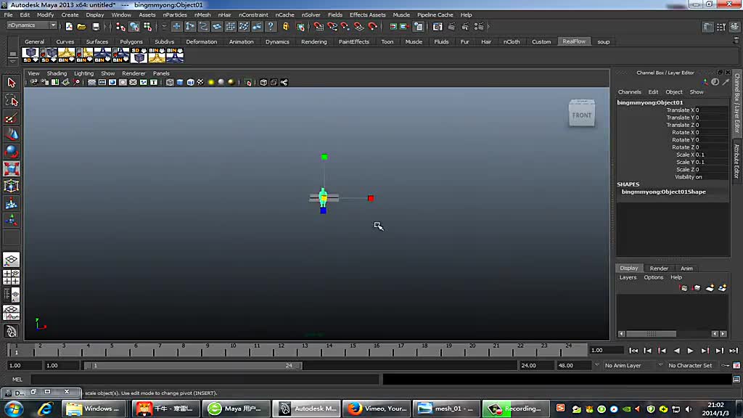The width and height of the screenshot is (743, 418).
Task: Select the Scale tool in toolbox
Action: (12, 168)
